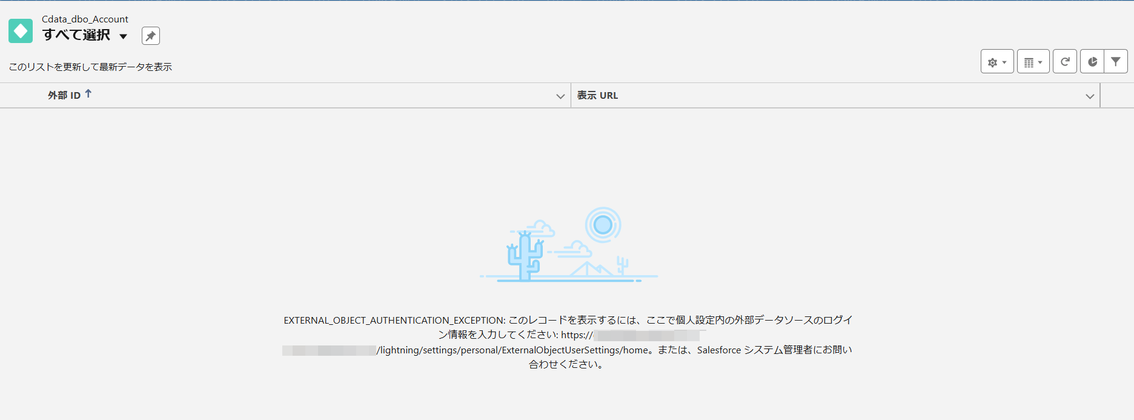Screen dimensions: 1134x420
Task: Click the すべて選択 list view title
Action: tap(76, 35)
